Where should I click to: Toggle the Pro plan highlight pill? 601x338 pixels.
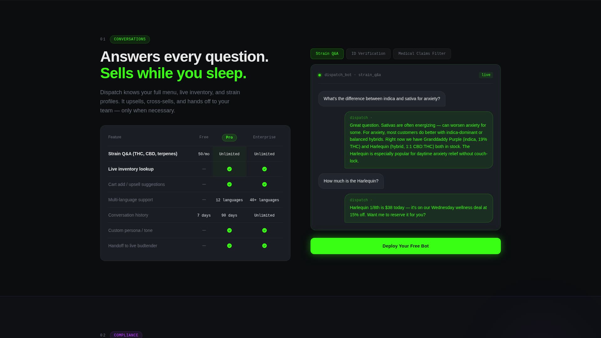tap(229, 137)
